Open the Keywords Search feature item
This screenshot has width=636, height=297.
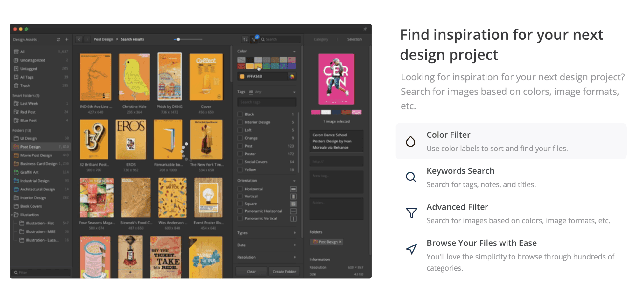click(511, 177)
